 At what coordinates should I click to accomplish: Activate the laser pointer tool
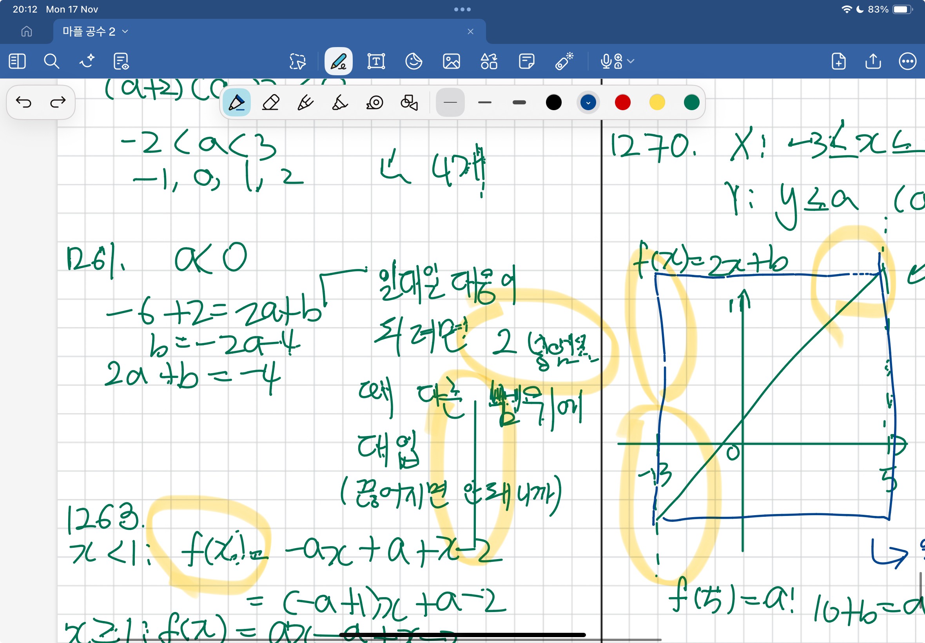click(564, 61)
